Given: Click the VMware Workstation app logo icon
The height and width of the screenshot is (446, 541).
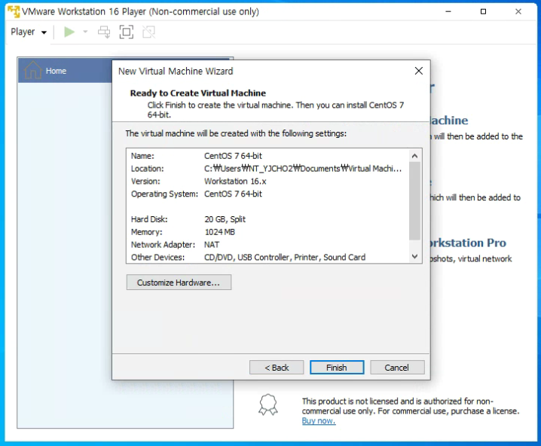Looking at the screenshot, I should [14, 11].
